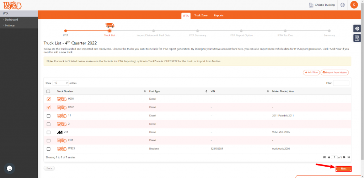Expand Dashboard in the sidebar
The height and width of the screenshot is (178, 364).
tap(11, 20)
